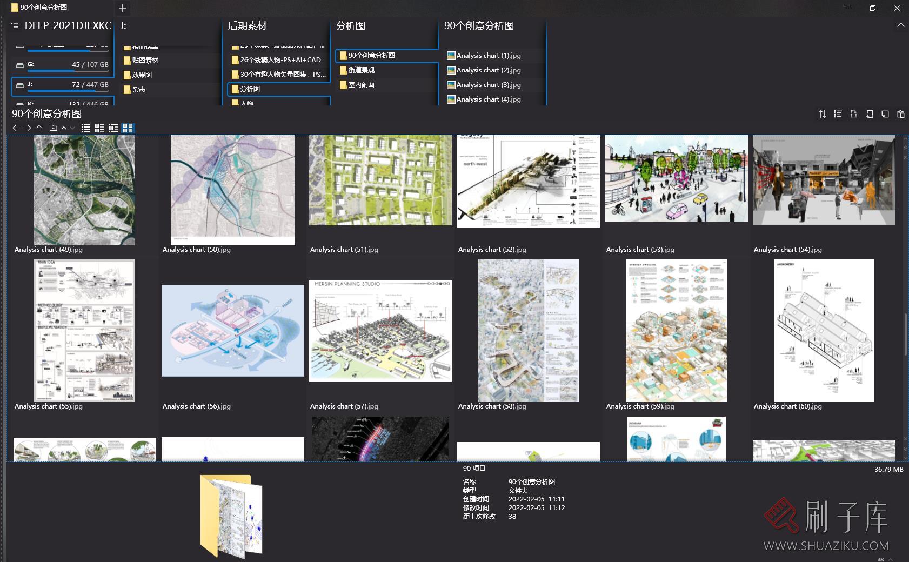The image size is (909, 562).
Task: Switch to large thumbnails grid view
Action: tap(128, 128)
